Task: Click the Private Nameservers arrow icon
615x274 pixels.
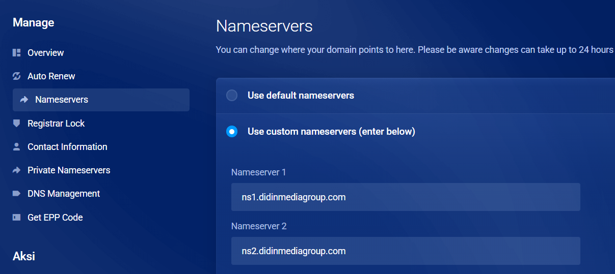Action: (x=16, y=170)
